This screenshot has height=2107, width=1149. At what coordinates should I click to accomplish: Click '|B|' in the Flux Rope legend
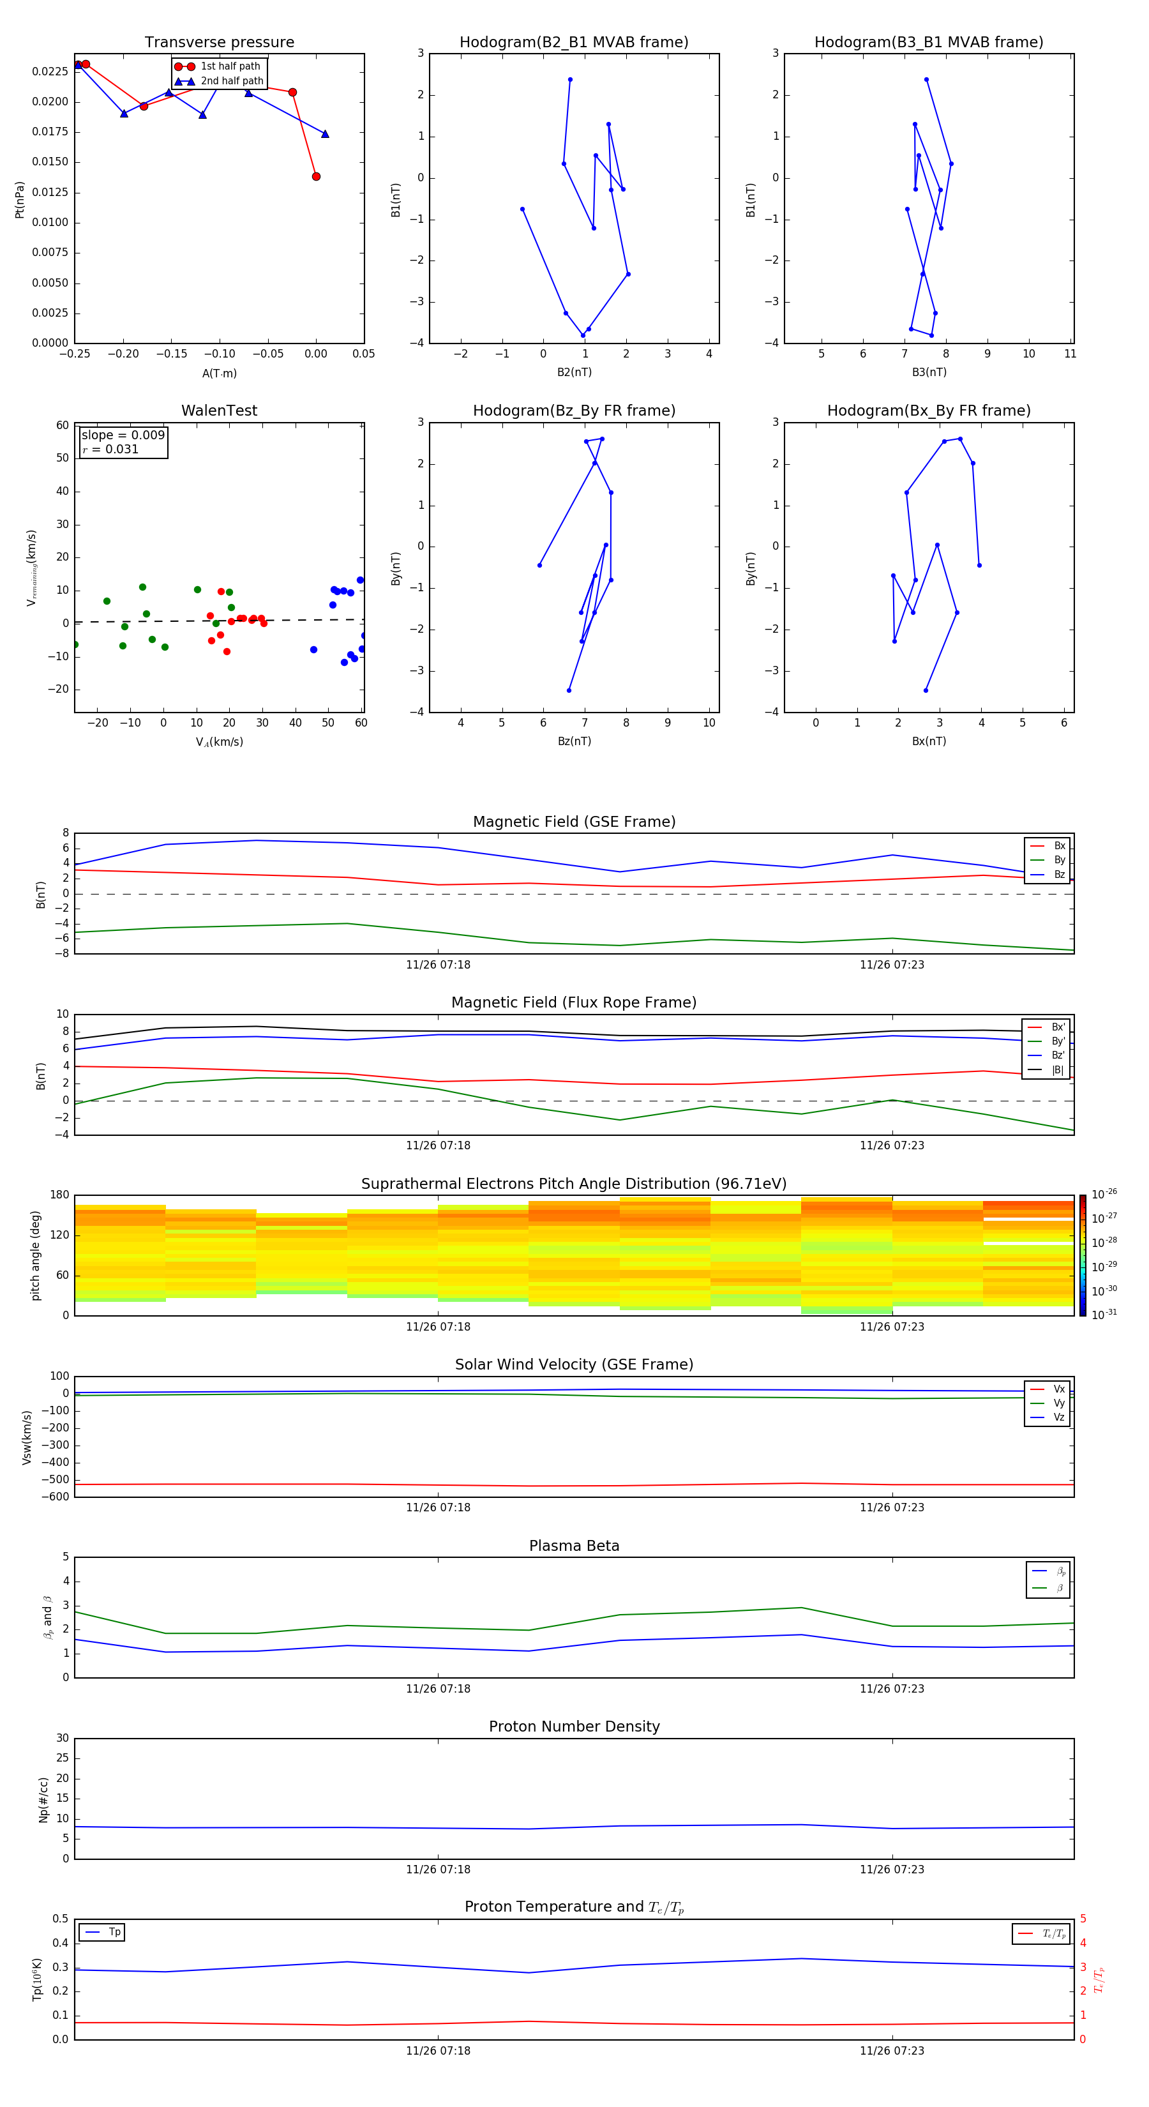(1047, 1070)
